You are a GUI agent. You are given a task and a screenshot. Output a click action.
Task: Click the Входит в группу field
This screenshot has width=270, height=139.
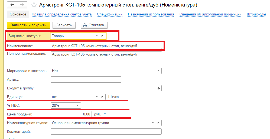[x=100, y=88]
